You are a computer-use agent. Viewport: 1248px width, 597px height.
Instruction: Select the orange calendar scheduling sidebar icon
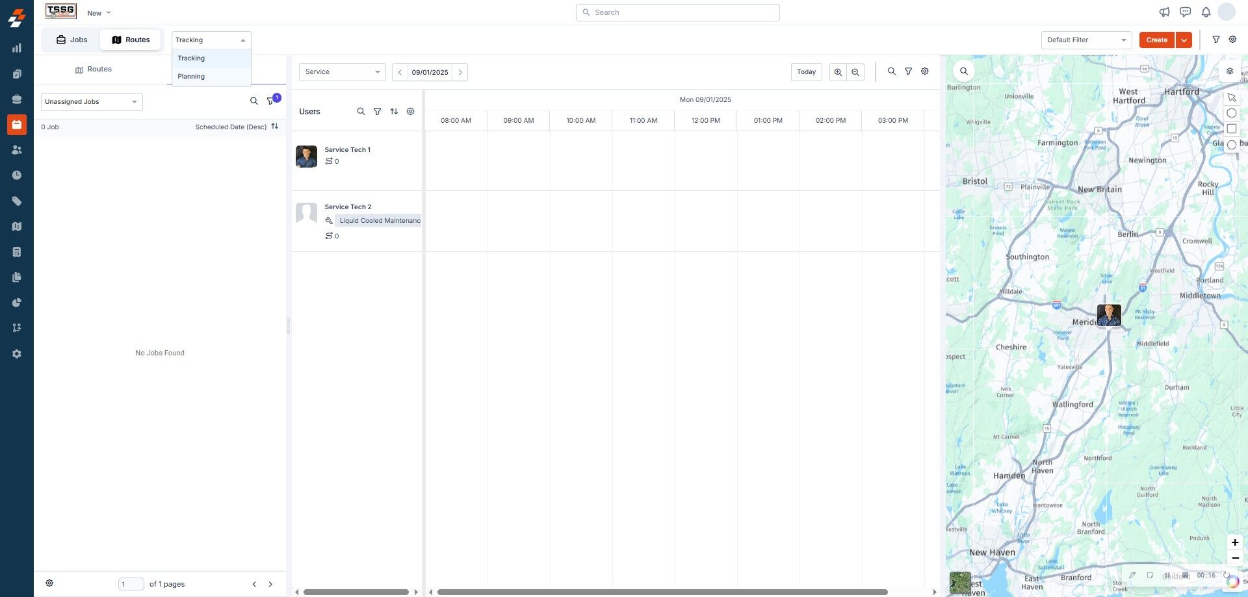17,125
